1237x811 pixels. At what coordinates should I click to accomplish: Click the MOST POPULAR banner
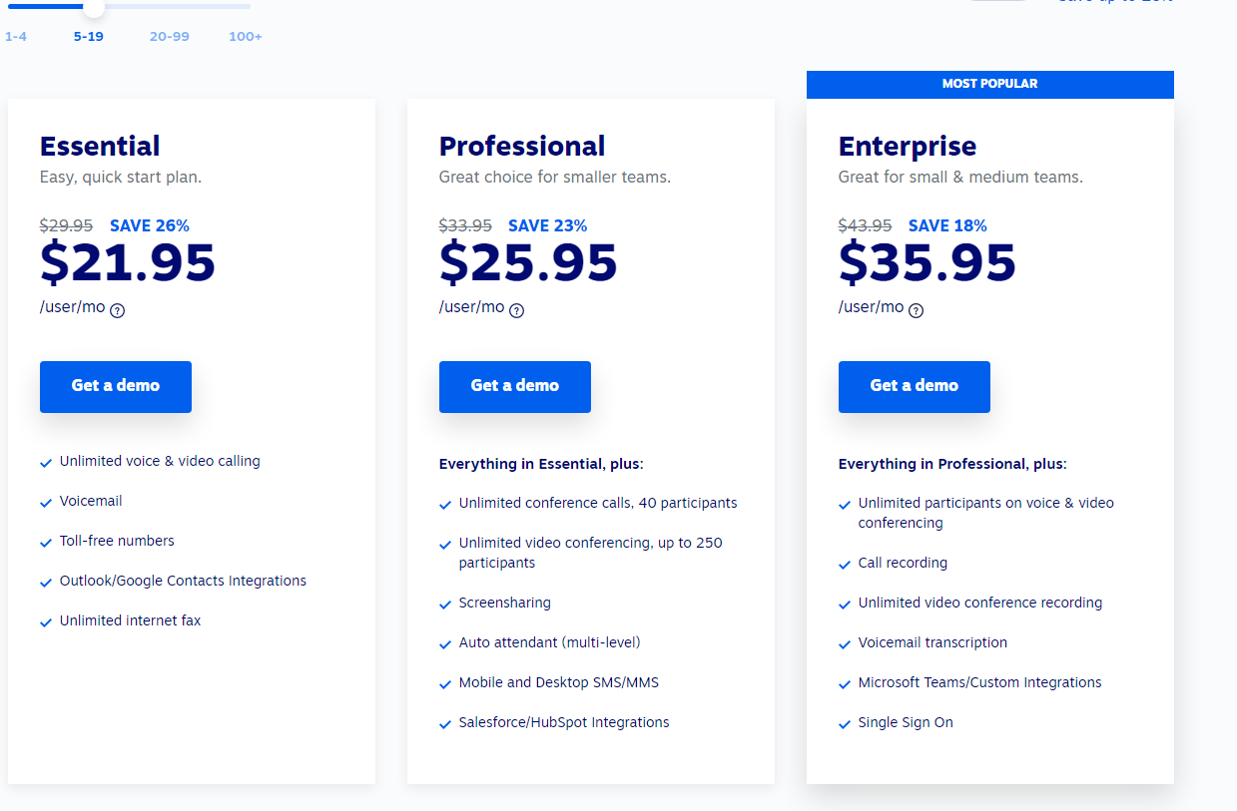990,84
